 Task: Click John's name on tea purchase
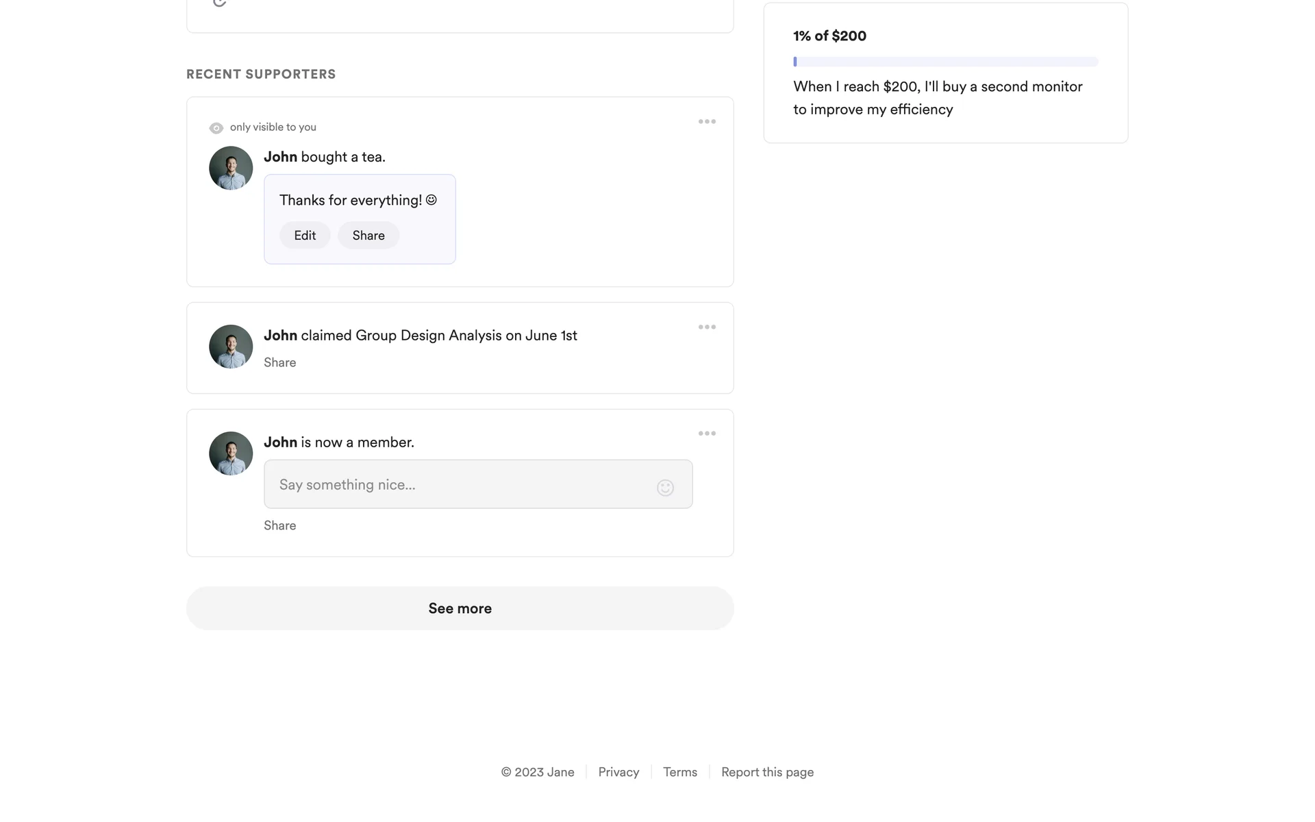coord(280,157)
